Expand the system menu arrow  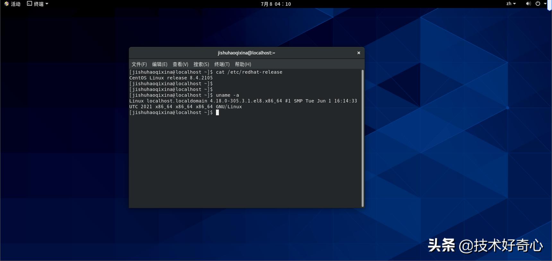pyautogui.click(x=545, y=4)
